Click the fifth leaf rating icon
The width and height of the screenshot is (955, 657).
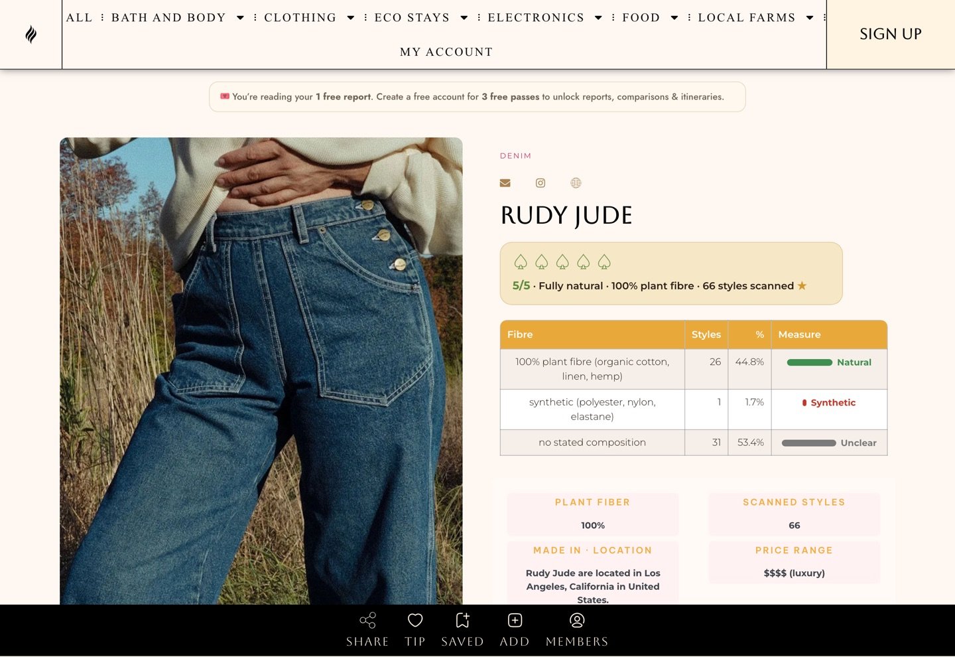pyautogui.click(x=604, y=262)
